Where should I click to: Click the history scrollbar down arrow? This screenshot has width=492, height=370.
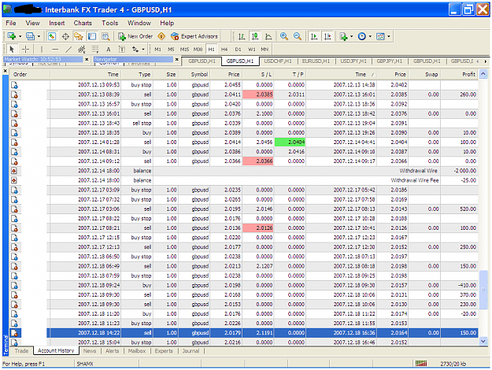pos(483,341)
